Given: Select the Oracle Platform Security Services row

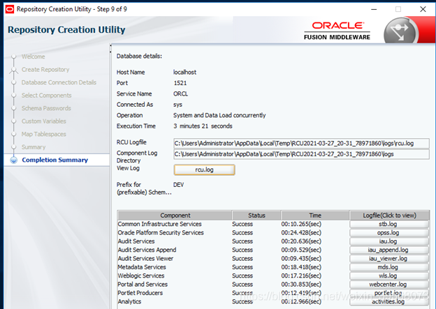Looking at the screenshot, I should [x=161, y=233].
